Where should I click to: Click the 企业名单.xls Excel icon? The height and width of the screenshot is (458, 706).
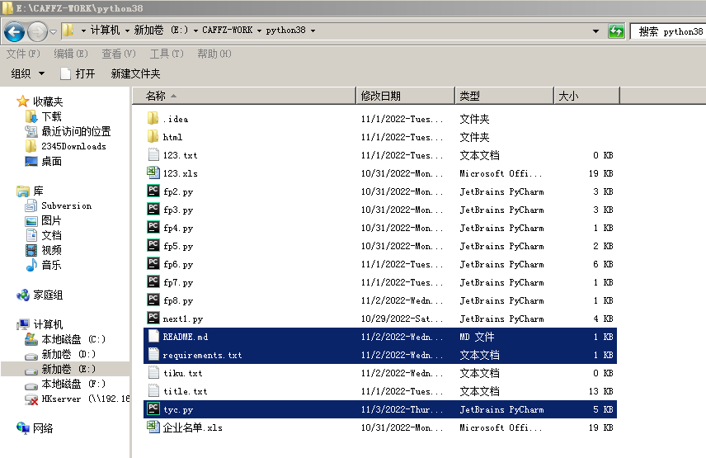tap(153, 427)
